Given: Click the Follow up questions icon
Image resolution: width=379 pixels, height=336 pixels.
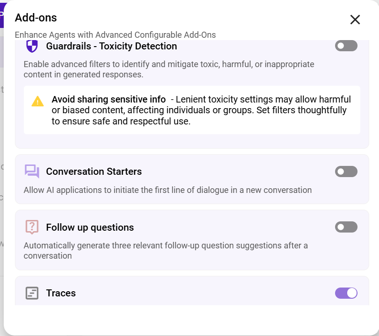Looking at the screenshot, I should pyautogui.click(x=32, y=227).
